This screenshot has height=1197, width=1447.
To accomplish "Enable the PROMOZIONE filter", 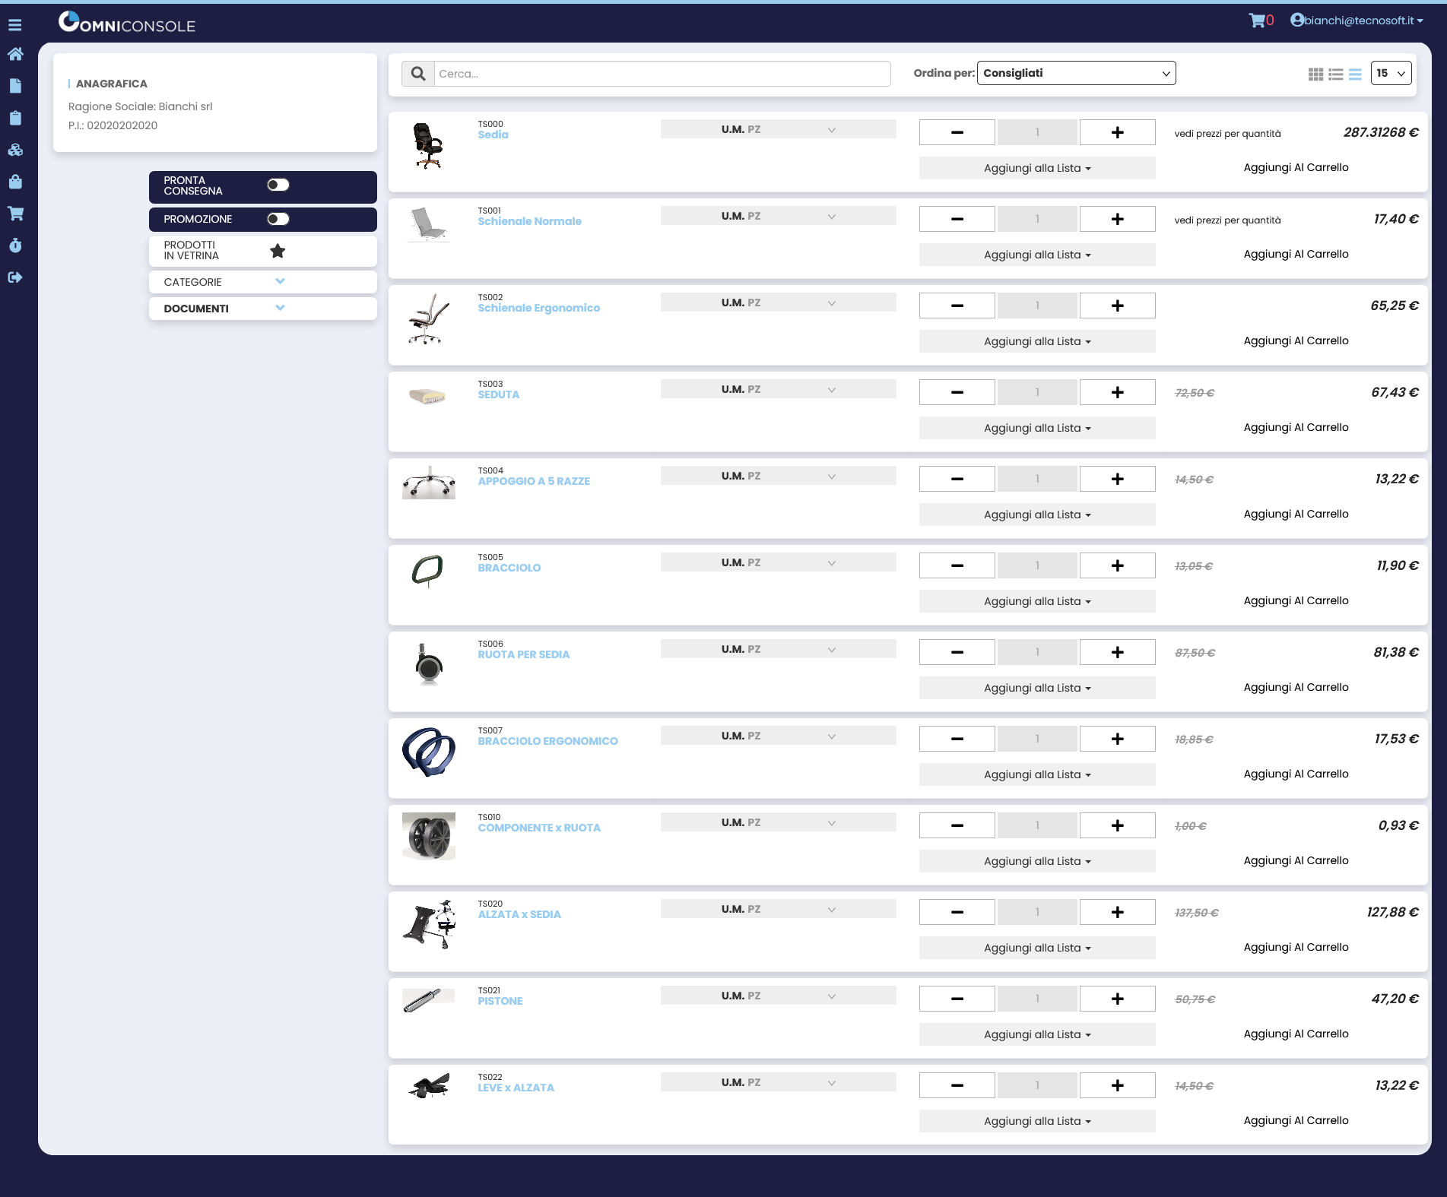I will point(278,218).
